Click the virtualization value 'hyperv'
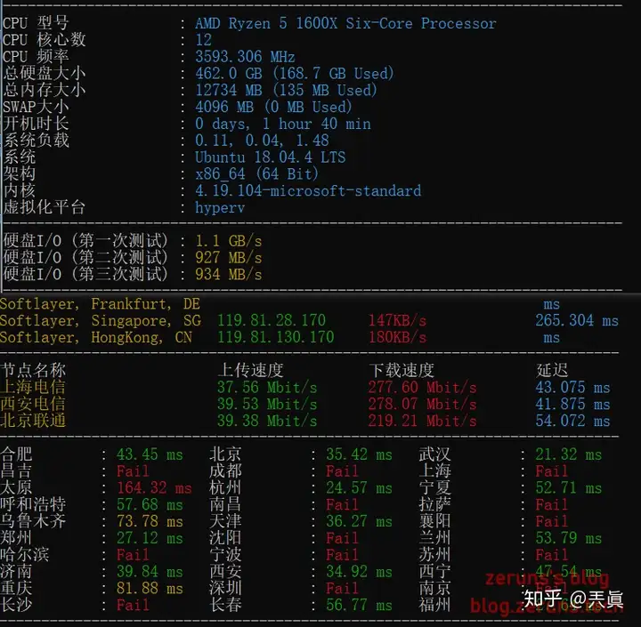This screenshot has height=627, width=641. (220, 207)
